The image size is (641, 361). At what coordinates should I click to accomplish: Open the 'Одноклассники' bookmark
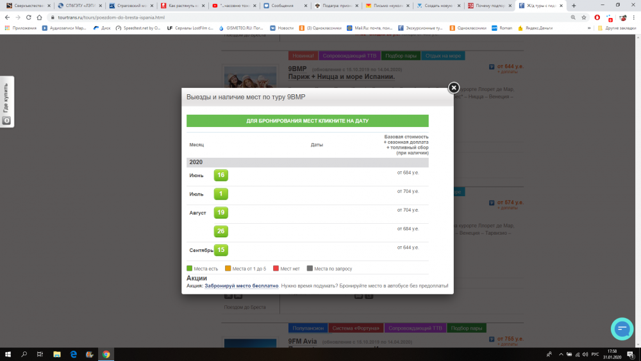point(471,28)
